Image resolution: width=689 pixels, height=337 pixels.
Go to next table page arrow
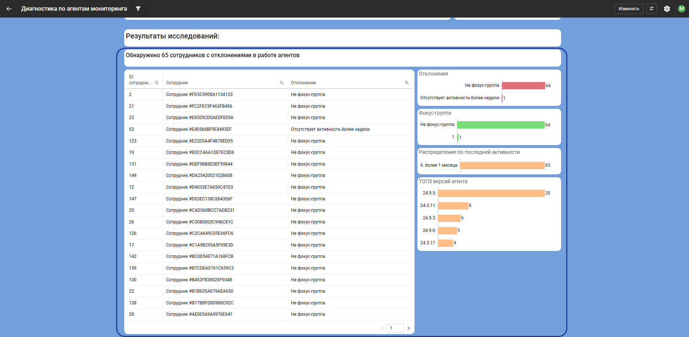[x=409, y=328]
